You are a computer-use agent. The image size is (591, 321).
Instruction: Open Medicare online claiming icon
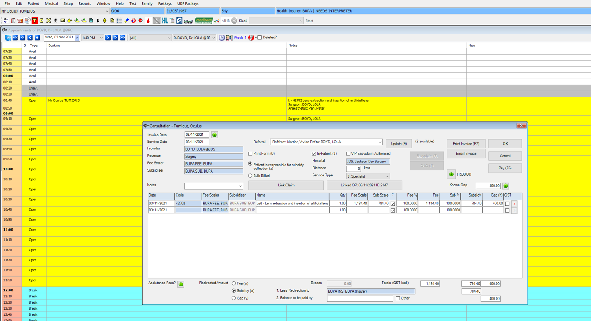coord(204,21)
